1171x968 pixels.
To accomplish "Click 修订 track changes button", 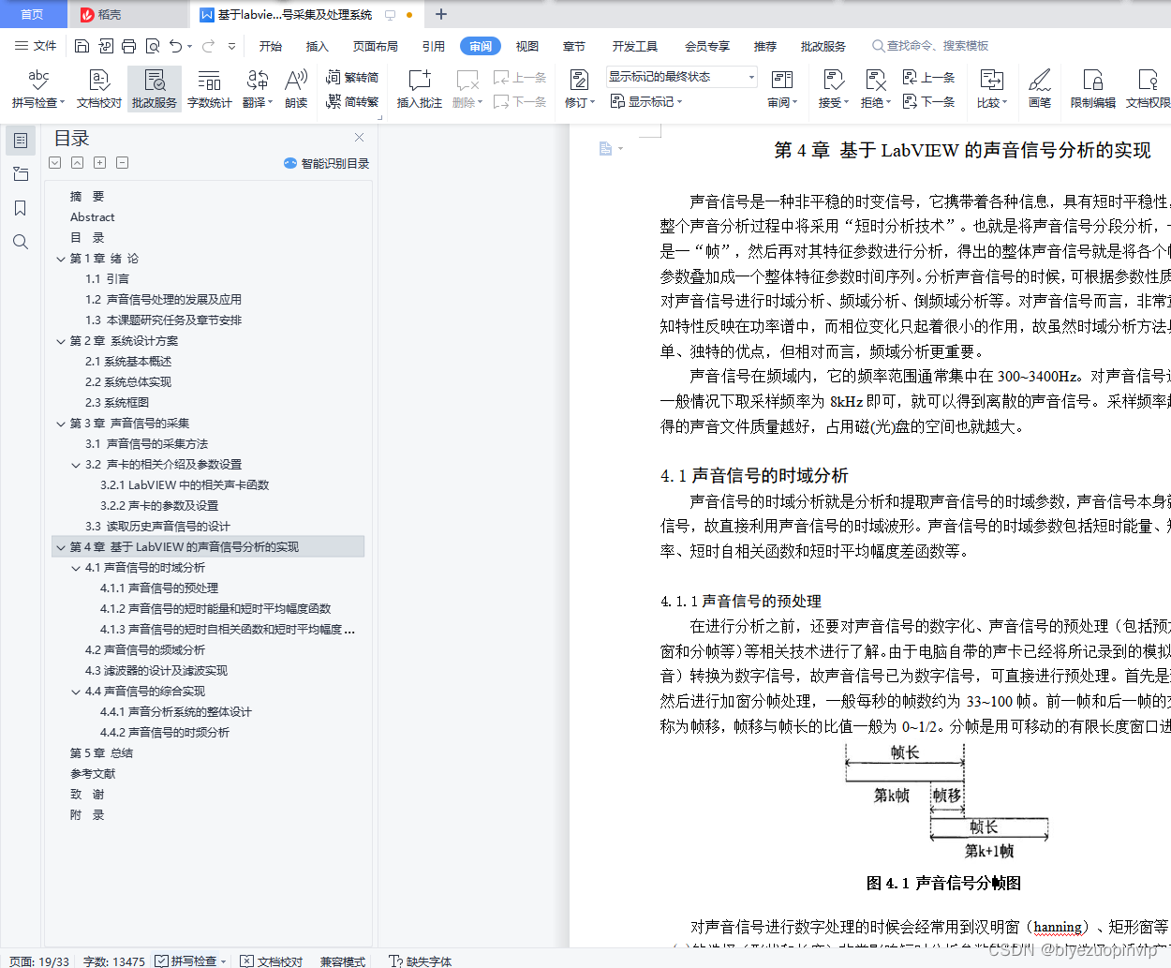I will 580,89.
